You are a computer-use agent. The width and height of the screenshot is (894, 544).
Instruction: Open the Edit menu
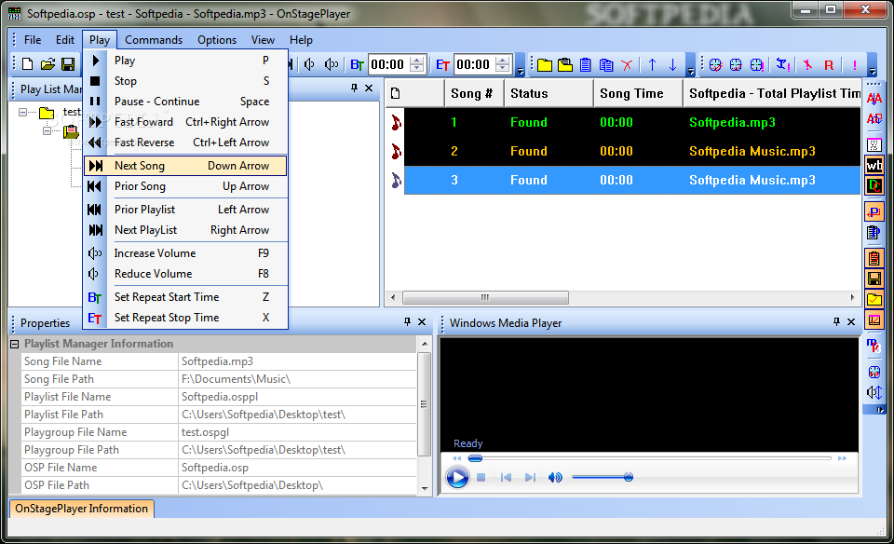65,40
